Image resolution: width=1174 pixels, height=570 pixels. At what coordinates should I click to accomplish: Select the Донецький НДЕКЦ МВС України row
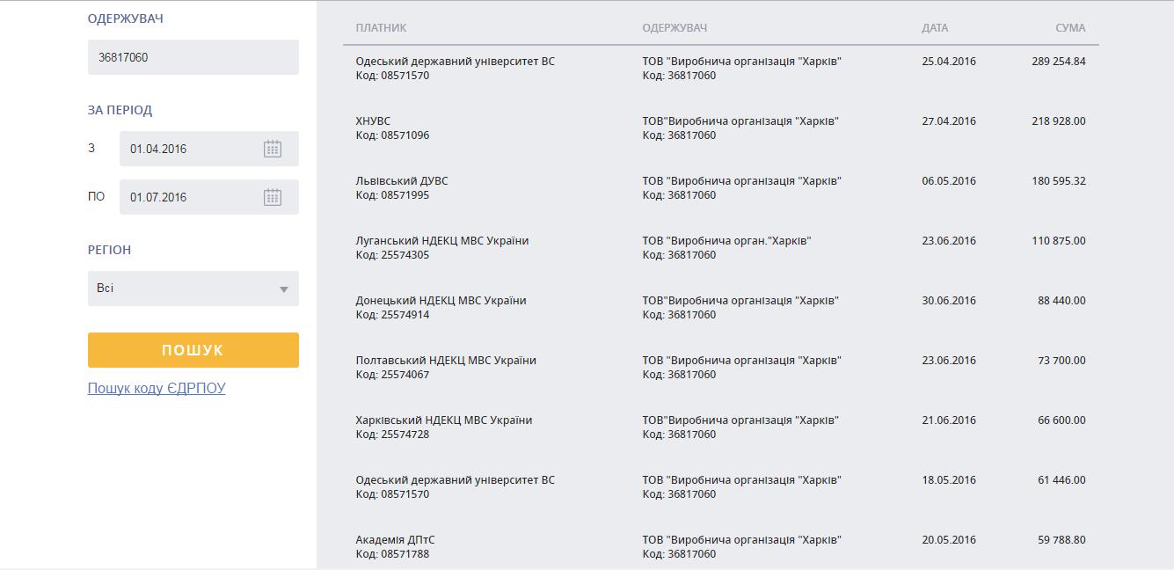click(441, 301)
